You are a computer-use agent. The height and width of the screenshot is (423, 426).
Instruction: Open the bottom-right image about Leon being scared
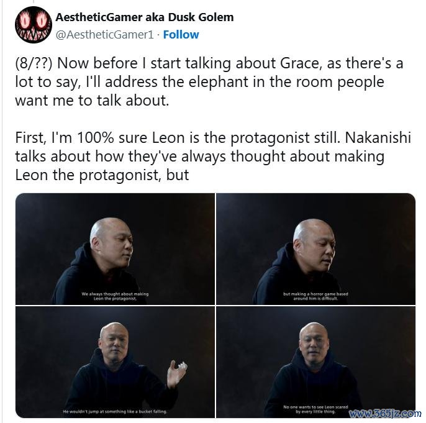[315, 362]
